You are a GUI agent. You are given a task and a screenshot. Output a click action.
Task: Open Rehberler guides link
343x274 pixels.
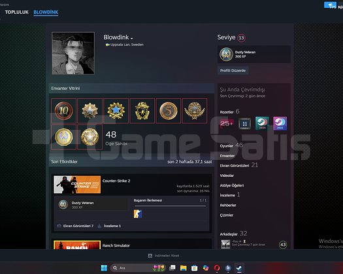point(228,205)
